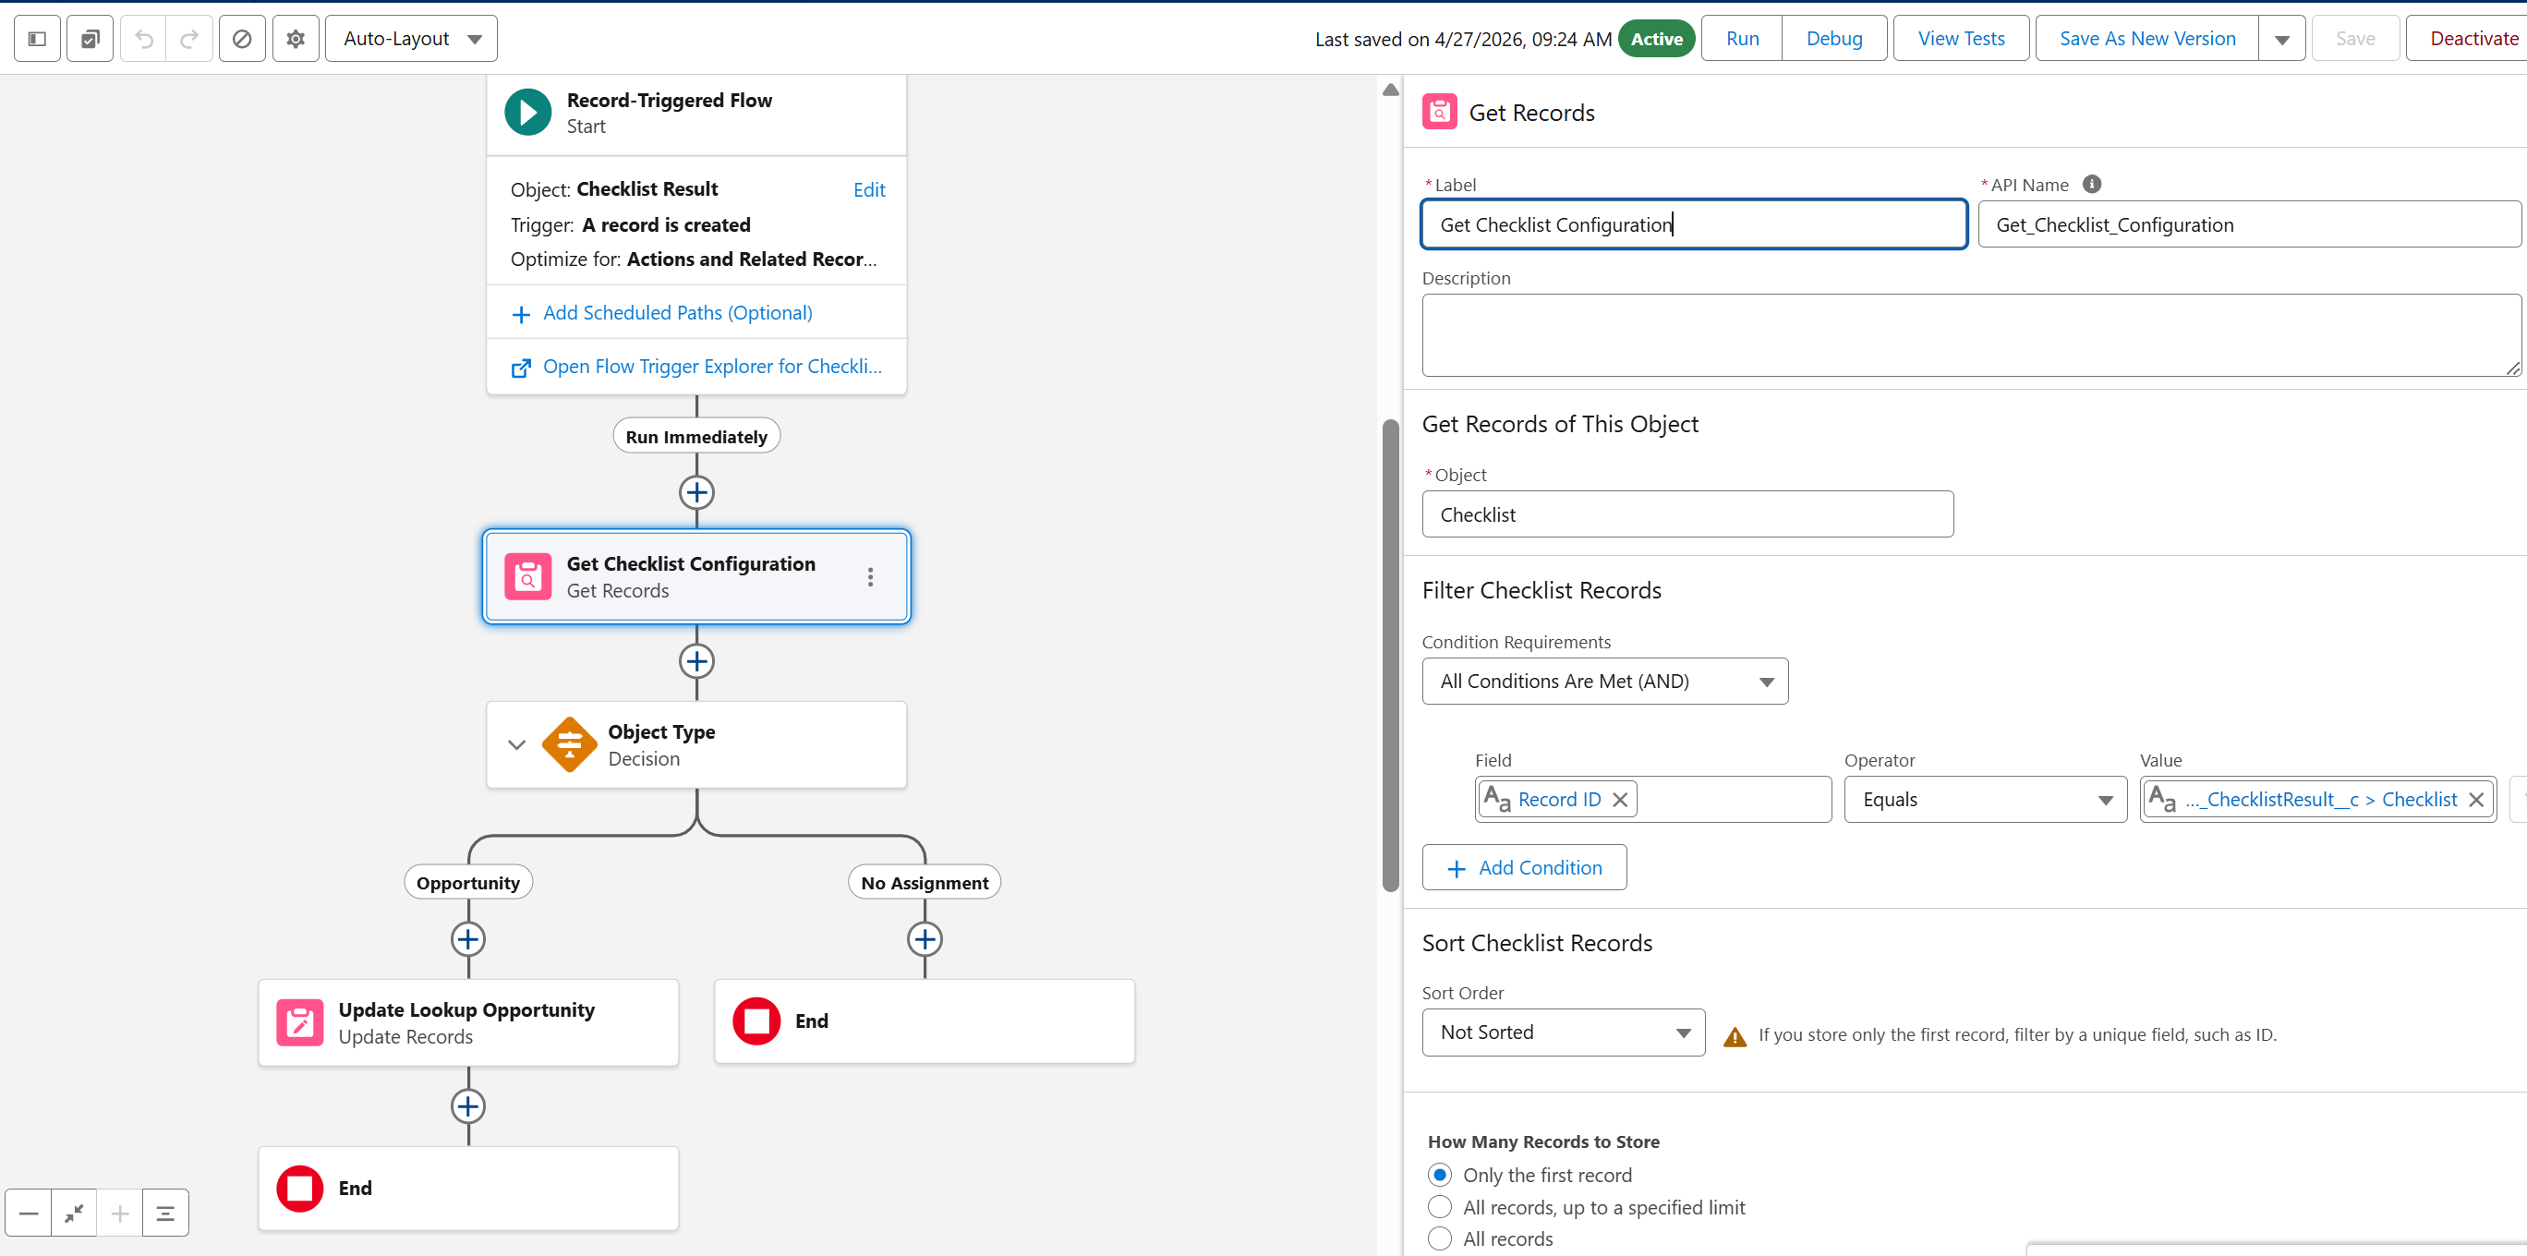This screenshot has height=1256, width=2527.
Task: Open the Sort Order dropdown
Action: point(1563,1033)
